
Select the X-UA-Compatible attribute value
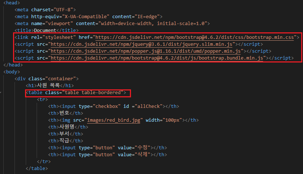pyautogui.click(x=86, y=17)
